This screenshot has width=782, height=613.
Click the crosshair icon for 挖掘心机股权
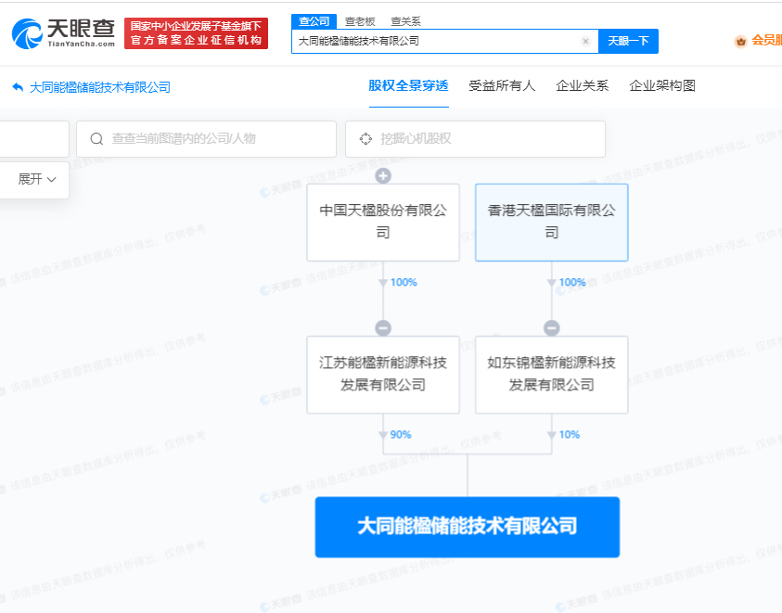(365, 139)
